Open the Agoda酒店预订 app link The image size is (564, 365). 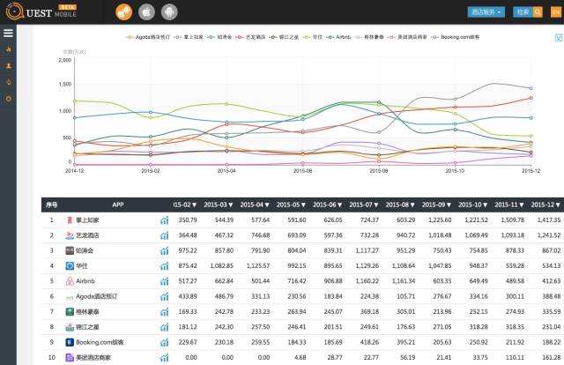pos(96,296)
